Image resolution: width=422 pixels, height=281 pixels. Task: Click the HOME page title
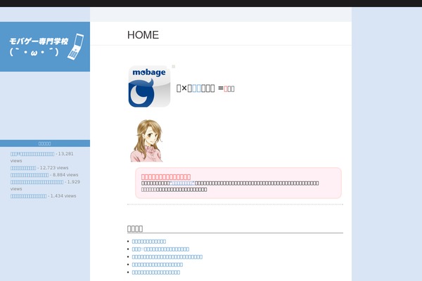(x=143, y=35)
